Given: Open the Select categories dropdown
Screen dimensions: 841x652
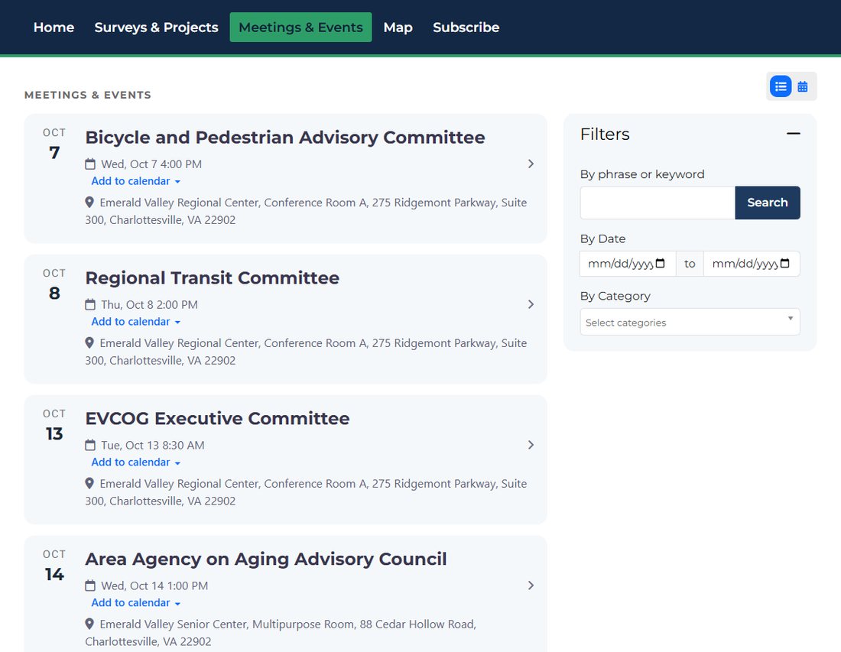Looking at the screenshot, I should 690,322.
